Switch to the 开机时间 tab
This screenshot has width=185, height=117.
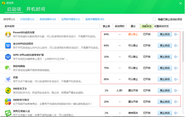[x=36, y=9]
